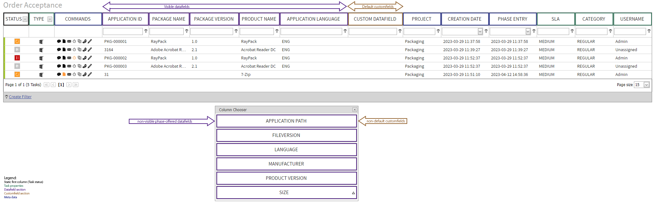654x203 pixels.
Task: Edit task 31 with pencil icon
Action: pos(90,74)
